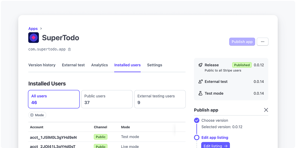Click the Channel column header
296x148 pixels.
(x=101, y=127)
